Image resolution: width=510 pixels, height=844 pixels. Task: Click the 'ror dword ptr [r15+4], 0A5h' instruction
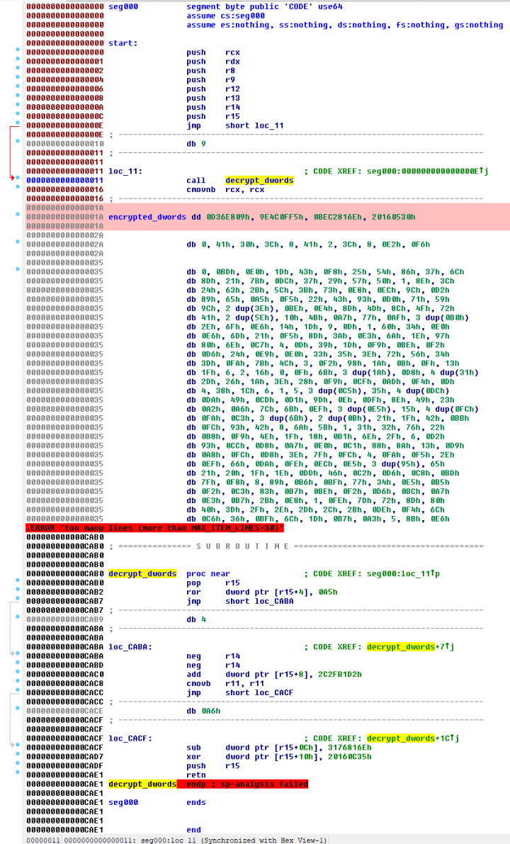(x=262, y=592)
